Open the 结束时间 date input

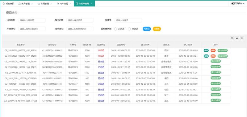(x=80, y=29)
